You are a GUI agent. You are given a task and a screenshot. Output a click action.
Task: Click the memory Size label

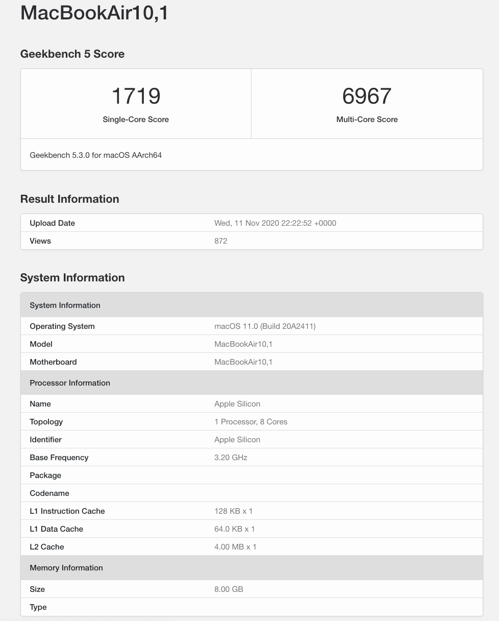(37, 589)
